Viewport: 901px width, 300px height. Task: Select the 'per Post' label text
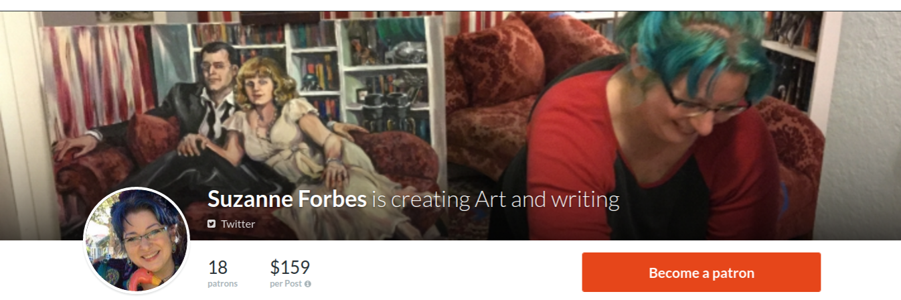[286, 284]
